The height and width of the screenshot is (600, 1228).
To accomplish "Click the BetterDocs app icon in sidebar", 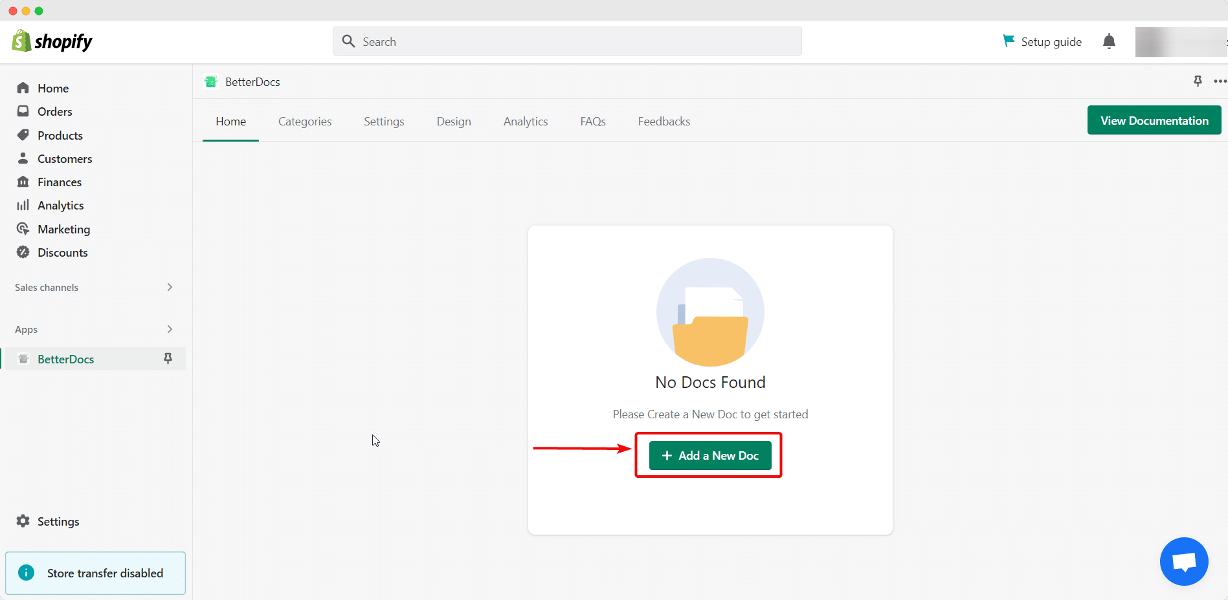I will [23, 359].
